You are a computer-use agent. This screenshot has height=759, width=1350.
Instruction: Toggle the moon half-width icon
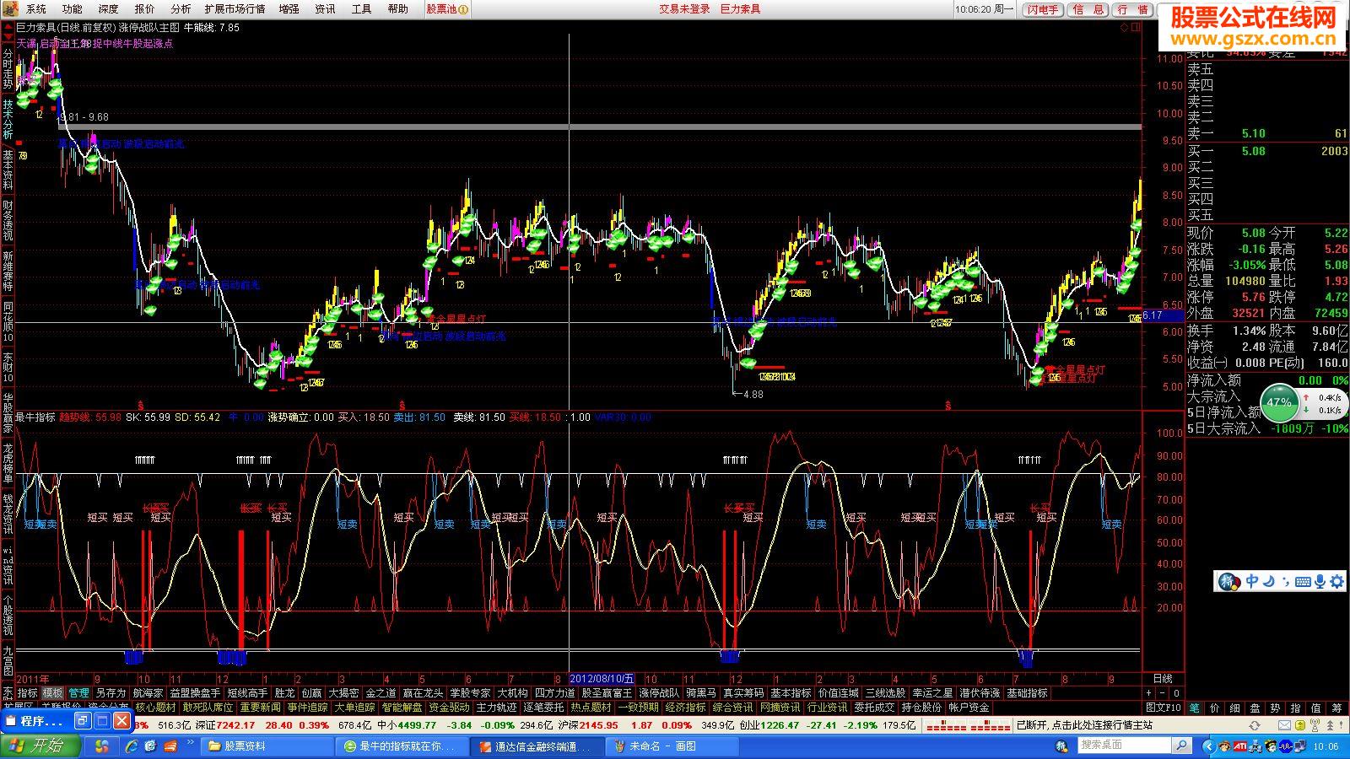click(1269, 581)
